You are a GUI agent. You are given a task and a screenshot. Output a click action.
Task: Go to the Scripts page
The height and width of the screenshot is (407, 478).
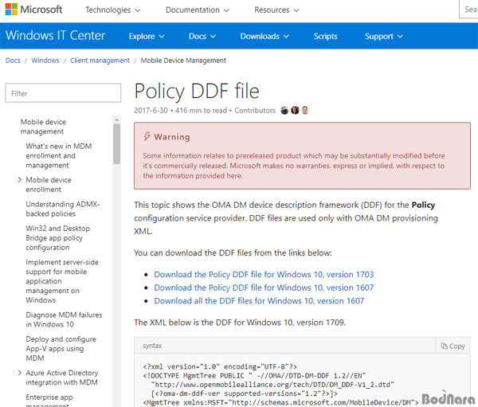click(x=325, y=37)
